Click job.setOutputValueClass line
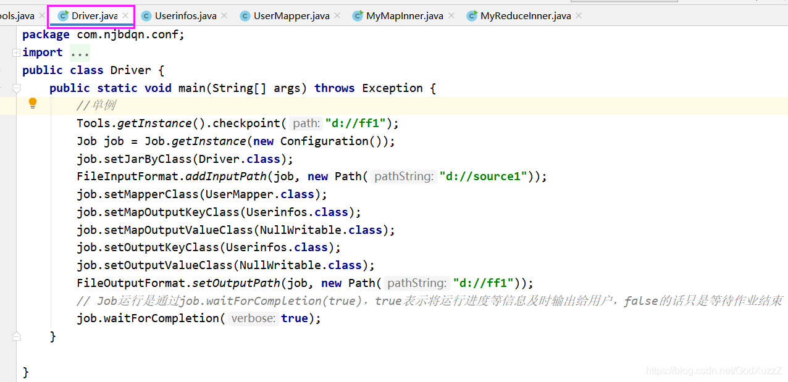The image size is (788, 382). [x=226, y=265]
